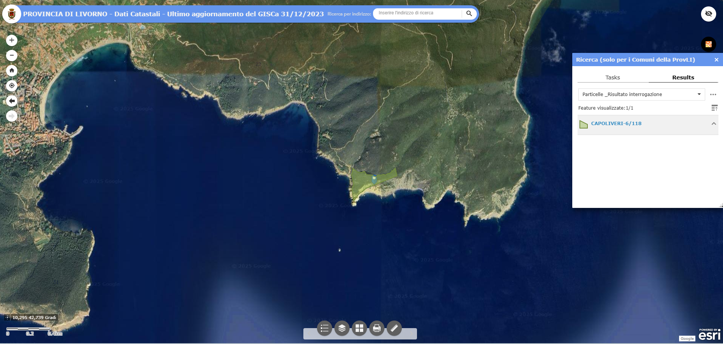Enable coordinate capture next to 'Gradi' readout
The image size is (723, 344).
click(7, 318)
